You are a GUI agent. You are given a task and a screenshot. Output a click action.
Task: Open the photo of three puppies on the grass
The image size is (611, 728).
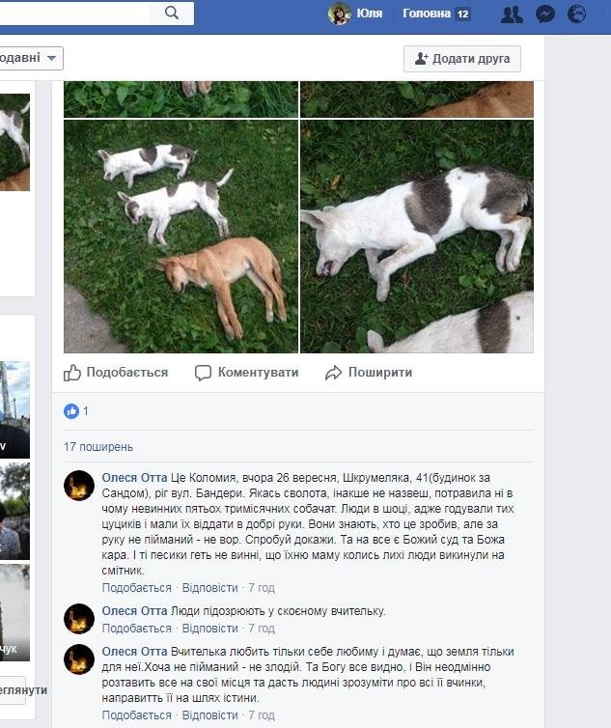click(181, 237)
